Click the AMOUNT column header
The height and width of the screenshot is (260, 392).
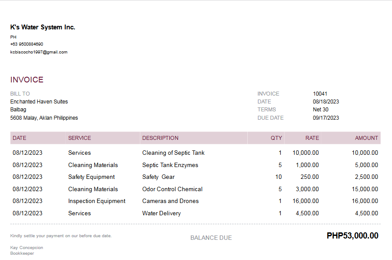point(366,138)
